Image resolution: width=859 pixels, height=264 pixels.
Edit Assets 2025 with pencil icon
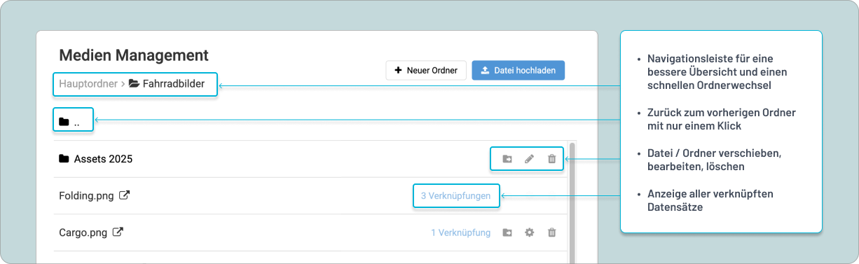pos(530,159)
